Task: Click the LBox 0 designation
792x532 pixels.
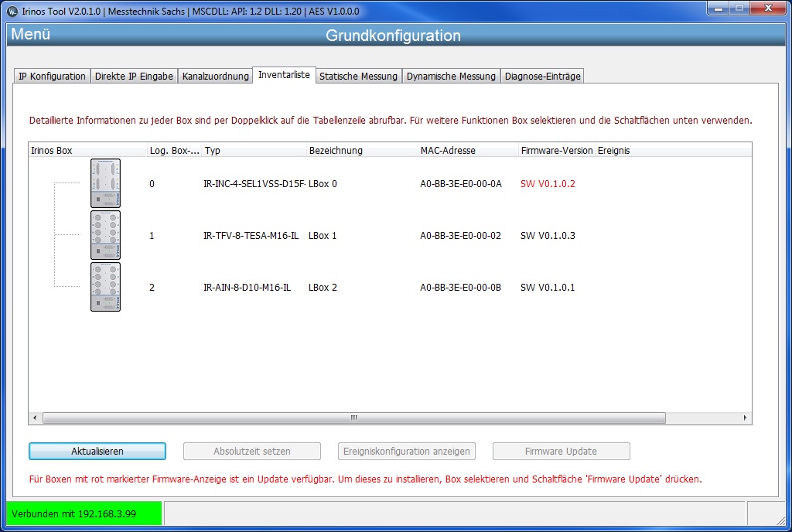Action: (323, 184)
